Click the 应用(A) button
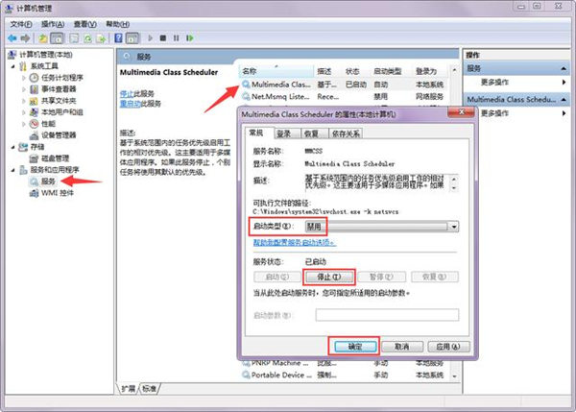 pyautogui.click(x=448, y=347)
